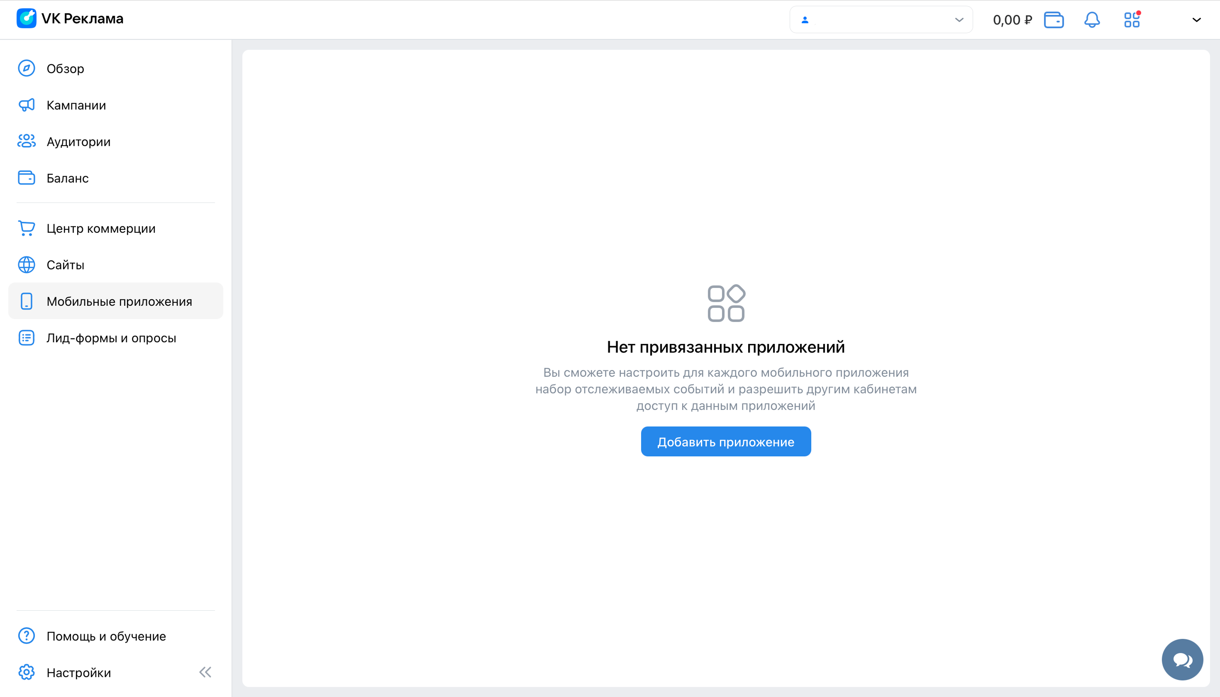Screen dimensions: 1220x697
Task: Open Сайты section
Action: pos(66,265)
